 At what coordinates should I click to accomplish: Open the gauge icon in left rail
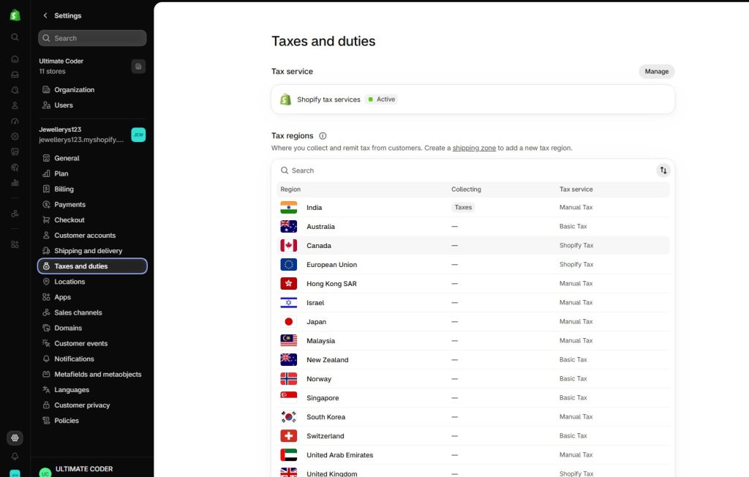click(15, 121)
